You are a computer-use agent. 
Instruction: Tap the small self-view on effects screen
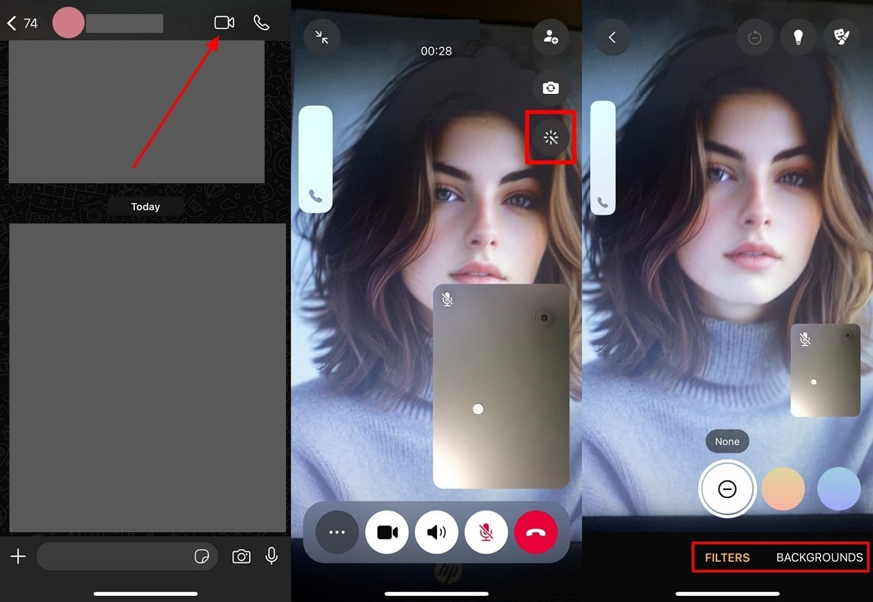click(x=825, y=370)
